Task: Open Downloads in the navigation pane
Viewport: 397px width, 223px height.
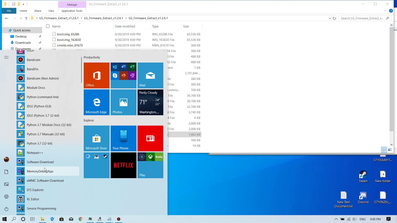Action: pyautogui.click(x=23, y=43)
